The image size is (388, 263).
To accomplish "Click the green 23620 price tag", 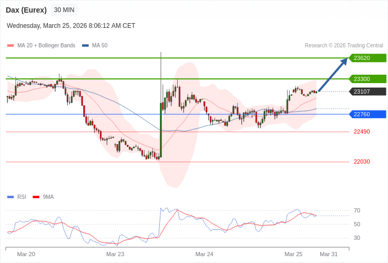I will 368,58.
